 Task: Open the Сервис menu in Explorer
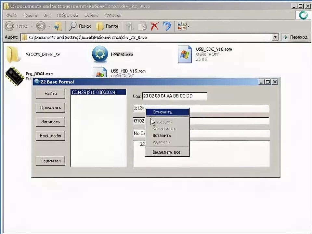pyautogui.click(x=91, y=15)
